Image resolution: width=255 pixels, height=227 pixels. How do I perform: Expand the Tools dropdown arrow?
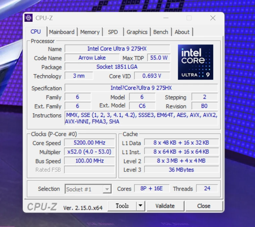click(140, 206)
